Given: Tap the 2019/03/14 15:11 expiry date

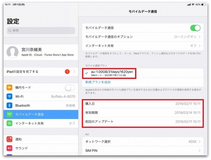Looking at the screenshot, I should click(x=188, y=113).
